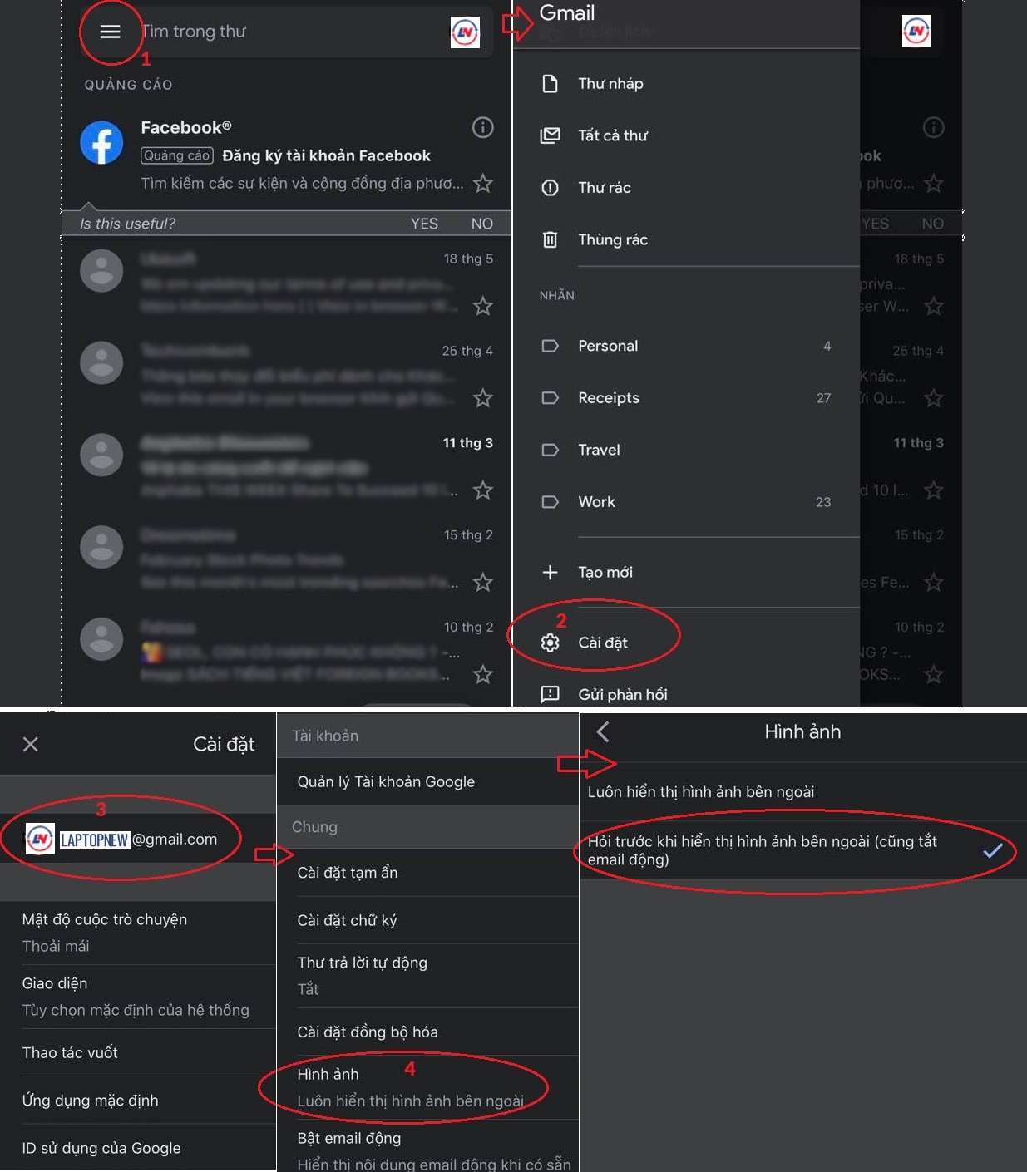The height and width of the screenshot is (1172, 1027).
Task: Open Quản lý Tài khoản Google
Action: (386, 781)
